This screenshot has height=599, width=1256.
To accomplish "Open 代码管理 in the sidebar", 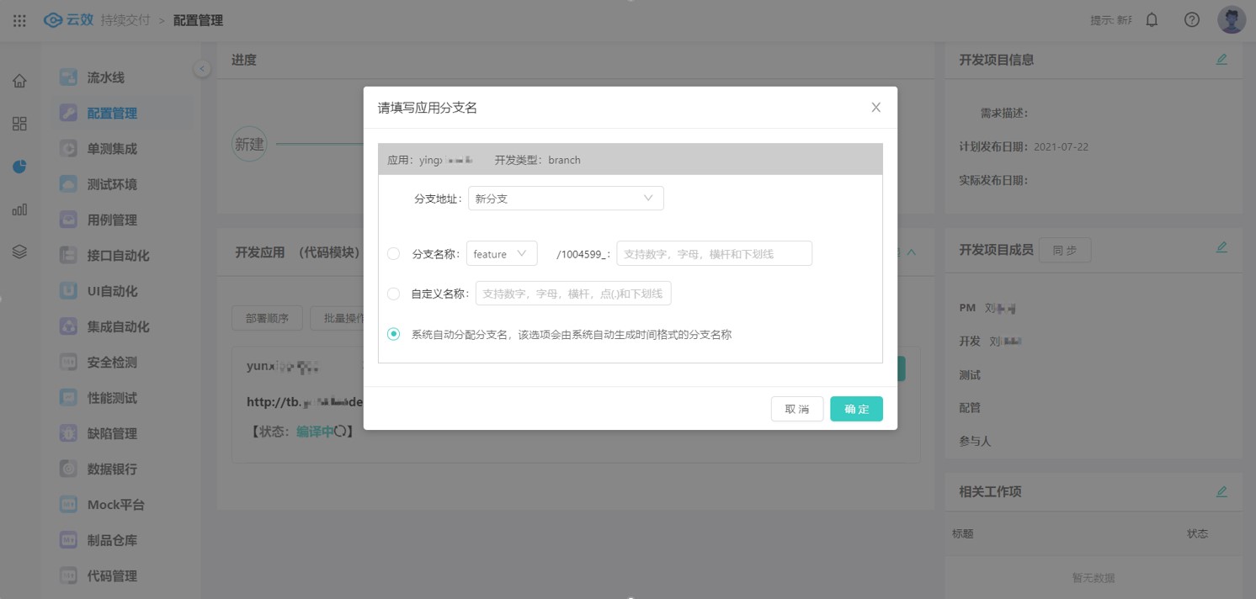I will [x=112, y=575].
